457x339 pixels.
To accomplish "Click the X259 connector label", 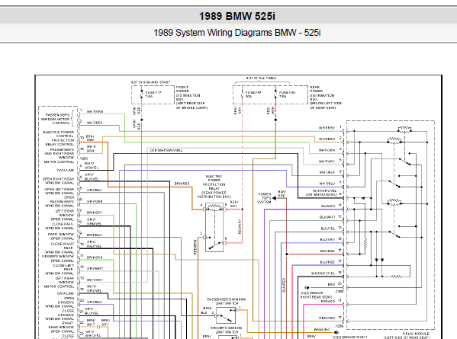I will [x=340, y=326].
